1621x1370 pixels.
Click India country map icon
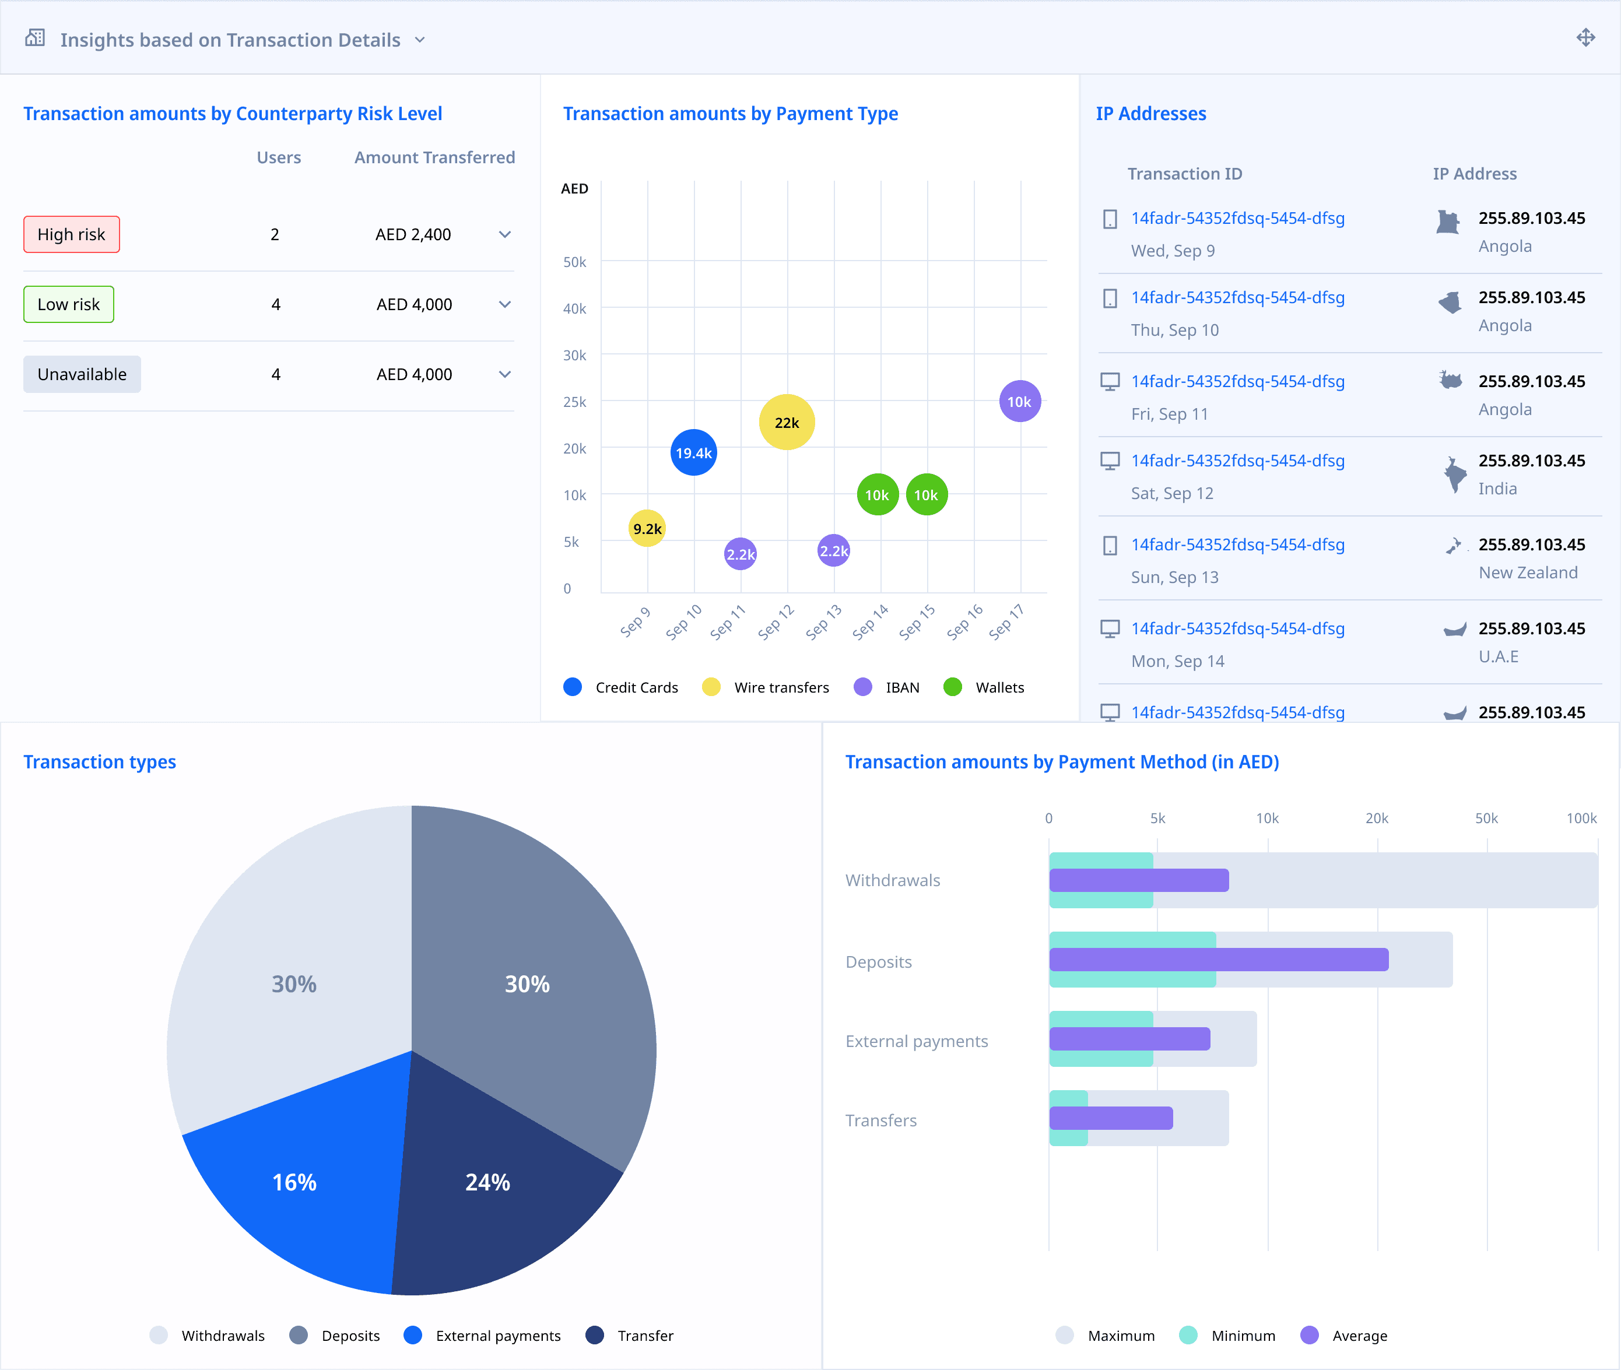point(1454,474)
